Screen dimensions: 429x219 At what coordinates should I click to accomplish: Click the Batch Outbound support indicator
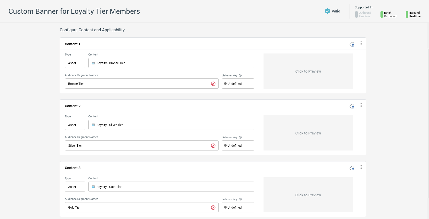(x=388, y=15)
